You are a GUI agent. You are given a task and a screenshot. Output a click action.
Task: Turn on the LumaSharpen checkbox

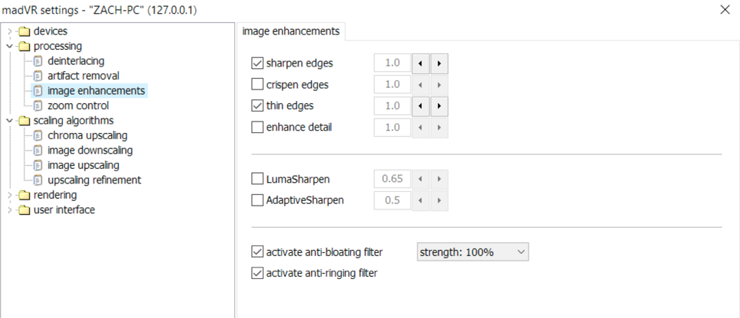click(x=257, y=180)
